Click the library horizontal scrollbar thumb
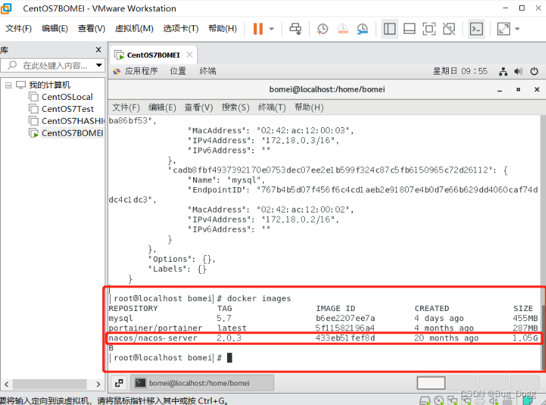 pos(49,384)
